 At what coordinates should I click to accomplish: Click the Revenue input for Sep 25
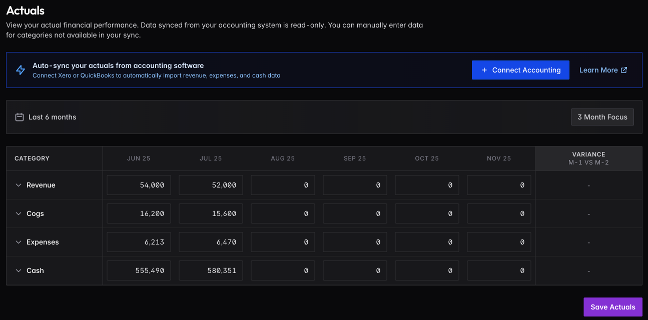coord(355,185)
